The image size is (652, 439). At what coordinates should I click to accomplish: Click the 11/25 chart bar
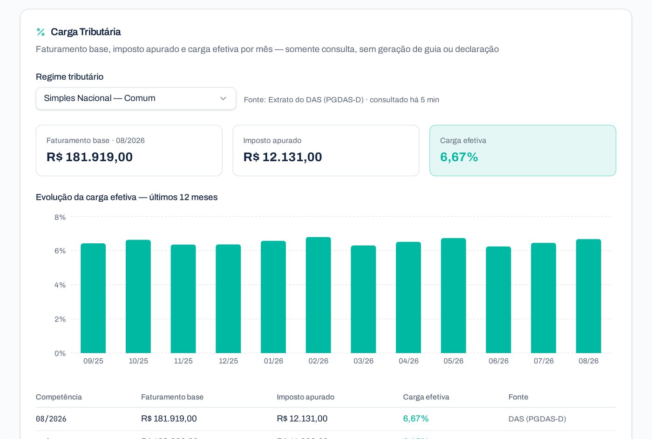click(x=183, y=299)
